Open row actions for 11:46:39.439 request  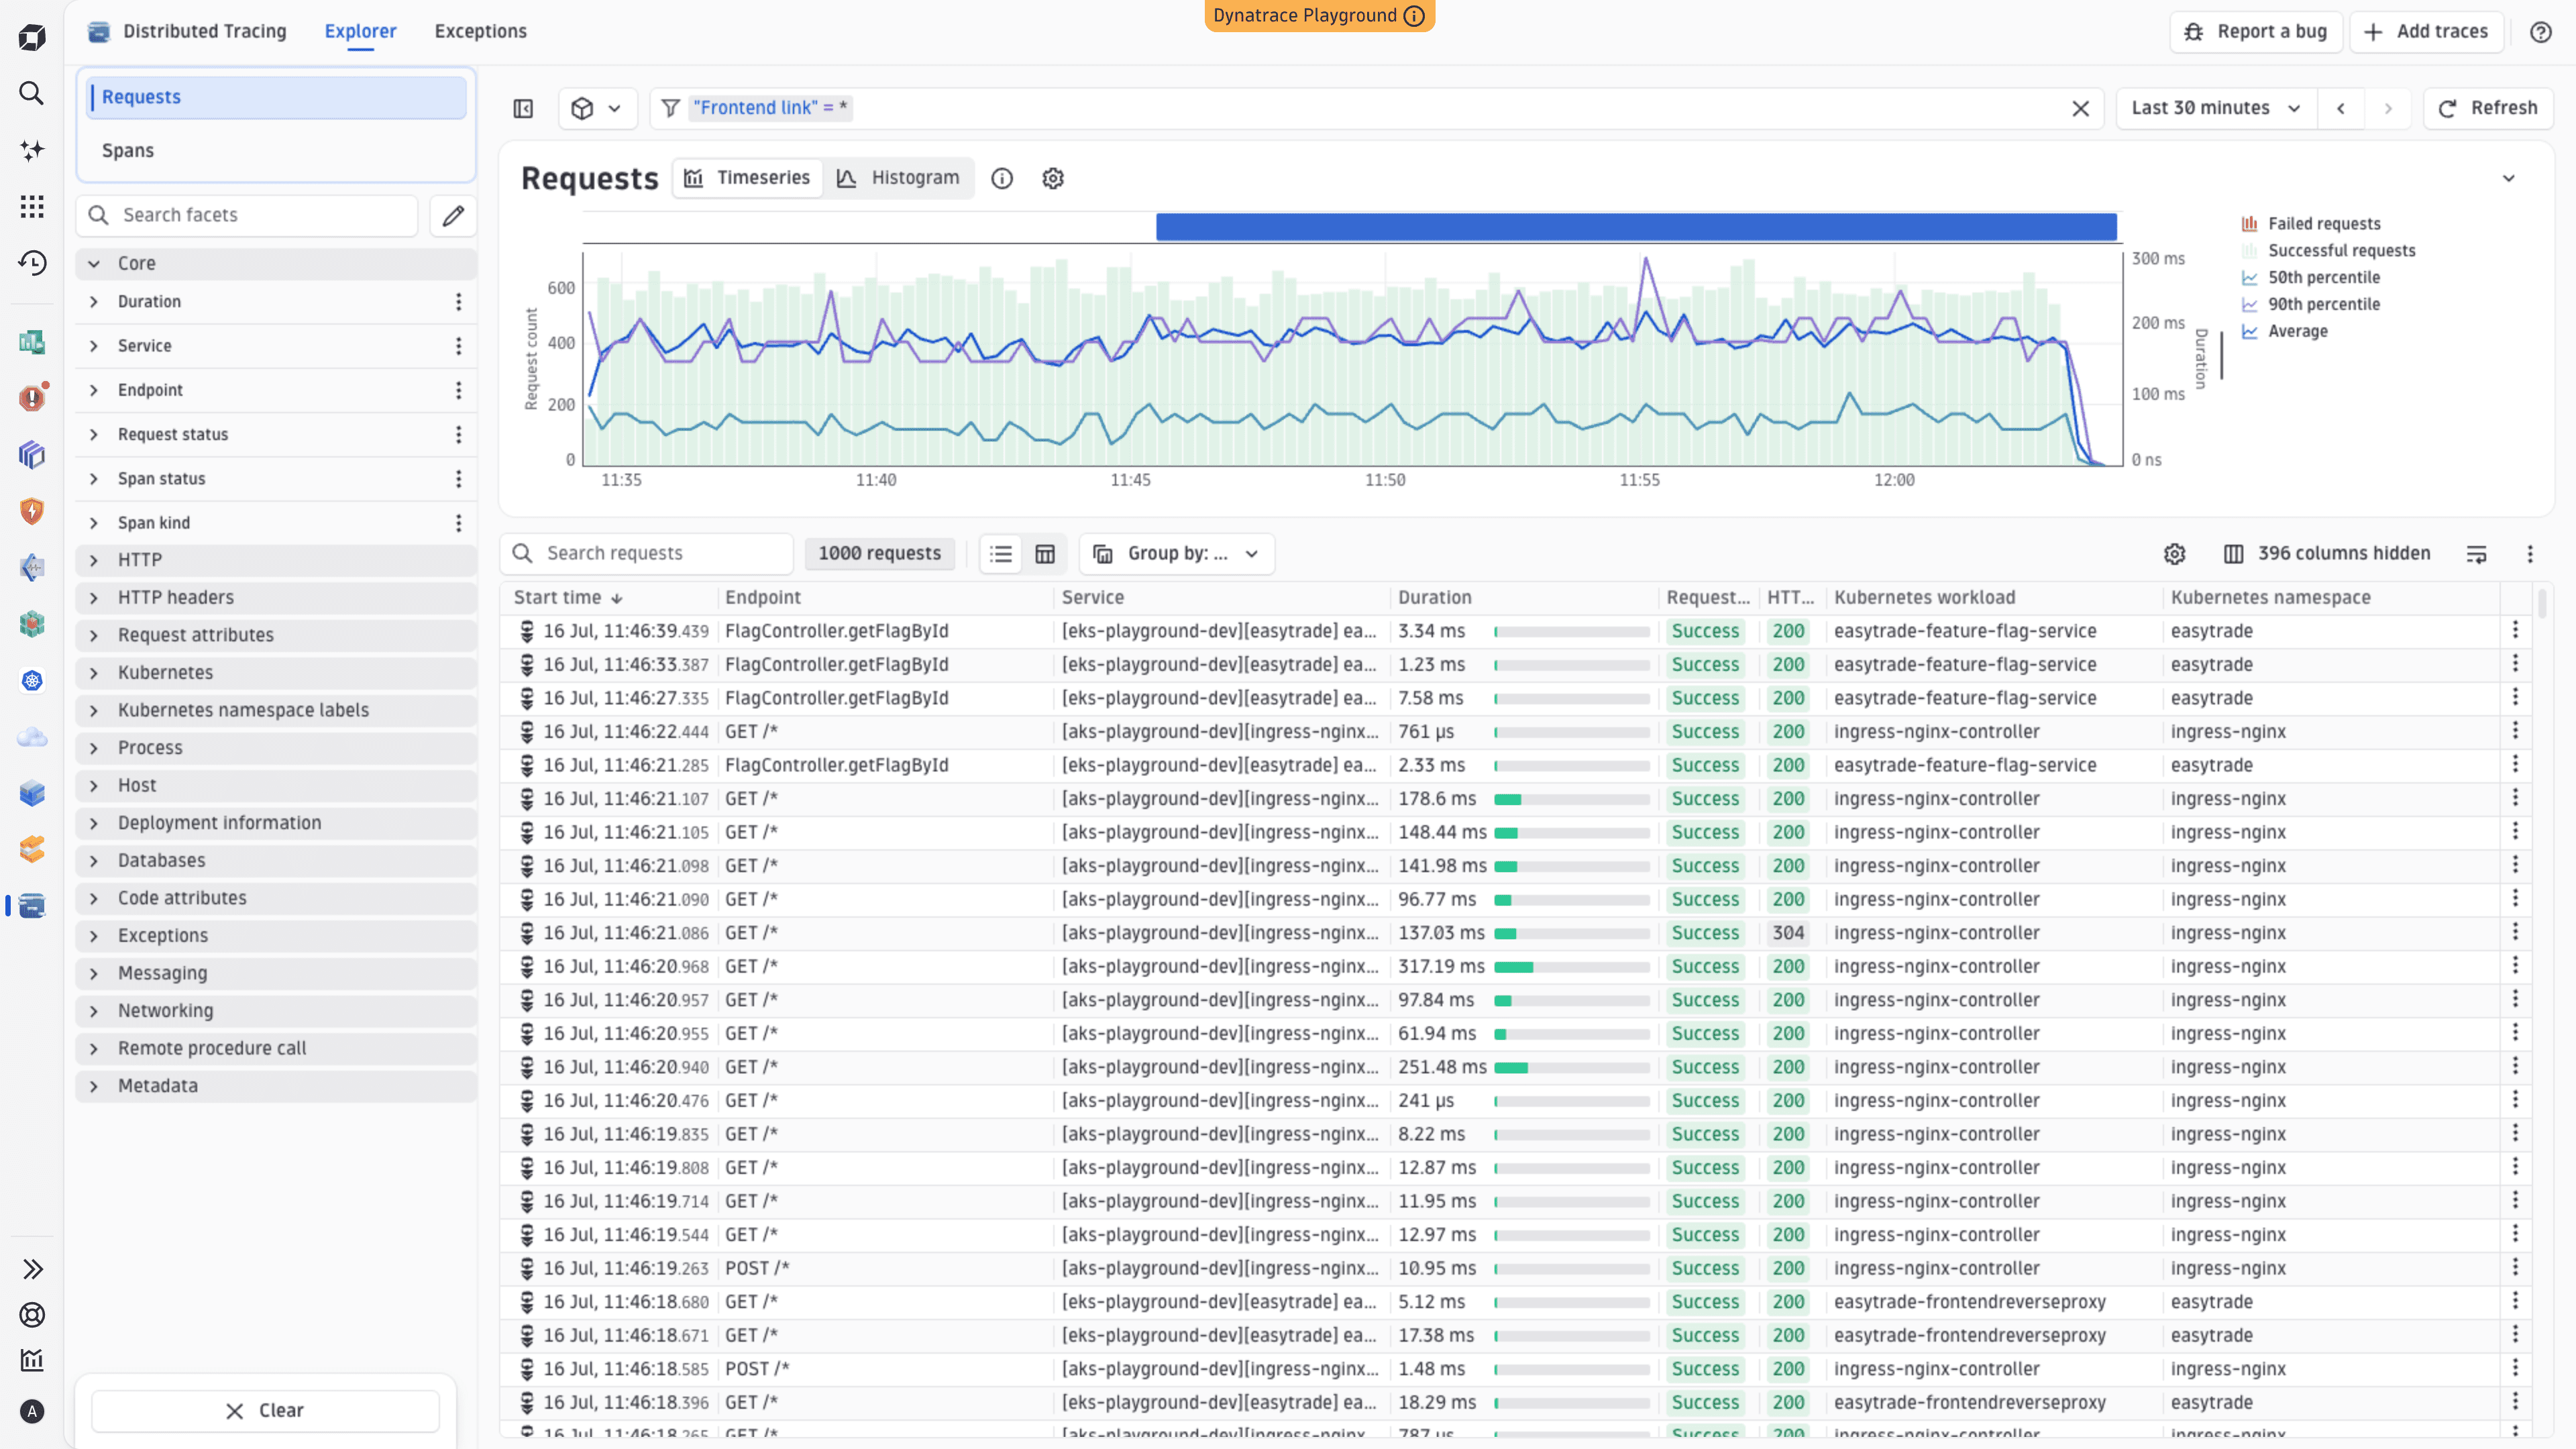pyautogui.click(x=2515, y=631)
